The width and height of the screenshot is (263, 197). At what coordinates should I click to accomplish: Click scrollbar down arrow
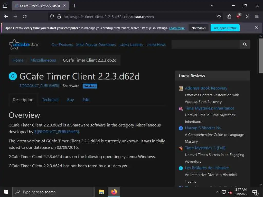click(x=261, y=184)
